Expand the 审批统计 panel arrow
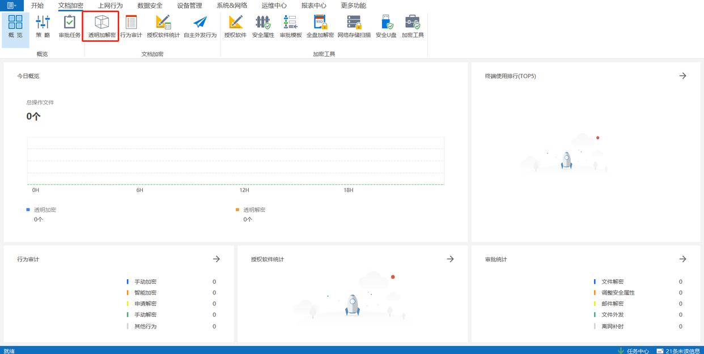The width and height of the screenshot is (704, 354). tap(682, 259)
